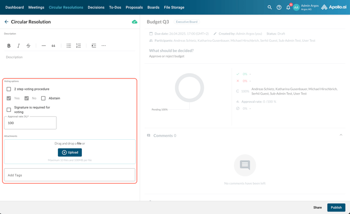This screenshot has width=350, height=214.
Task: Enable 2 step voting procedure
Action: tap(9, 89)
